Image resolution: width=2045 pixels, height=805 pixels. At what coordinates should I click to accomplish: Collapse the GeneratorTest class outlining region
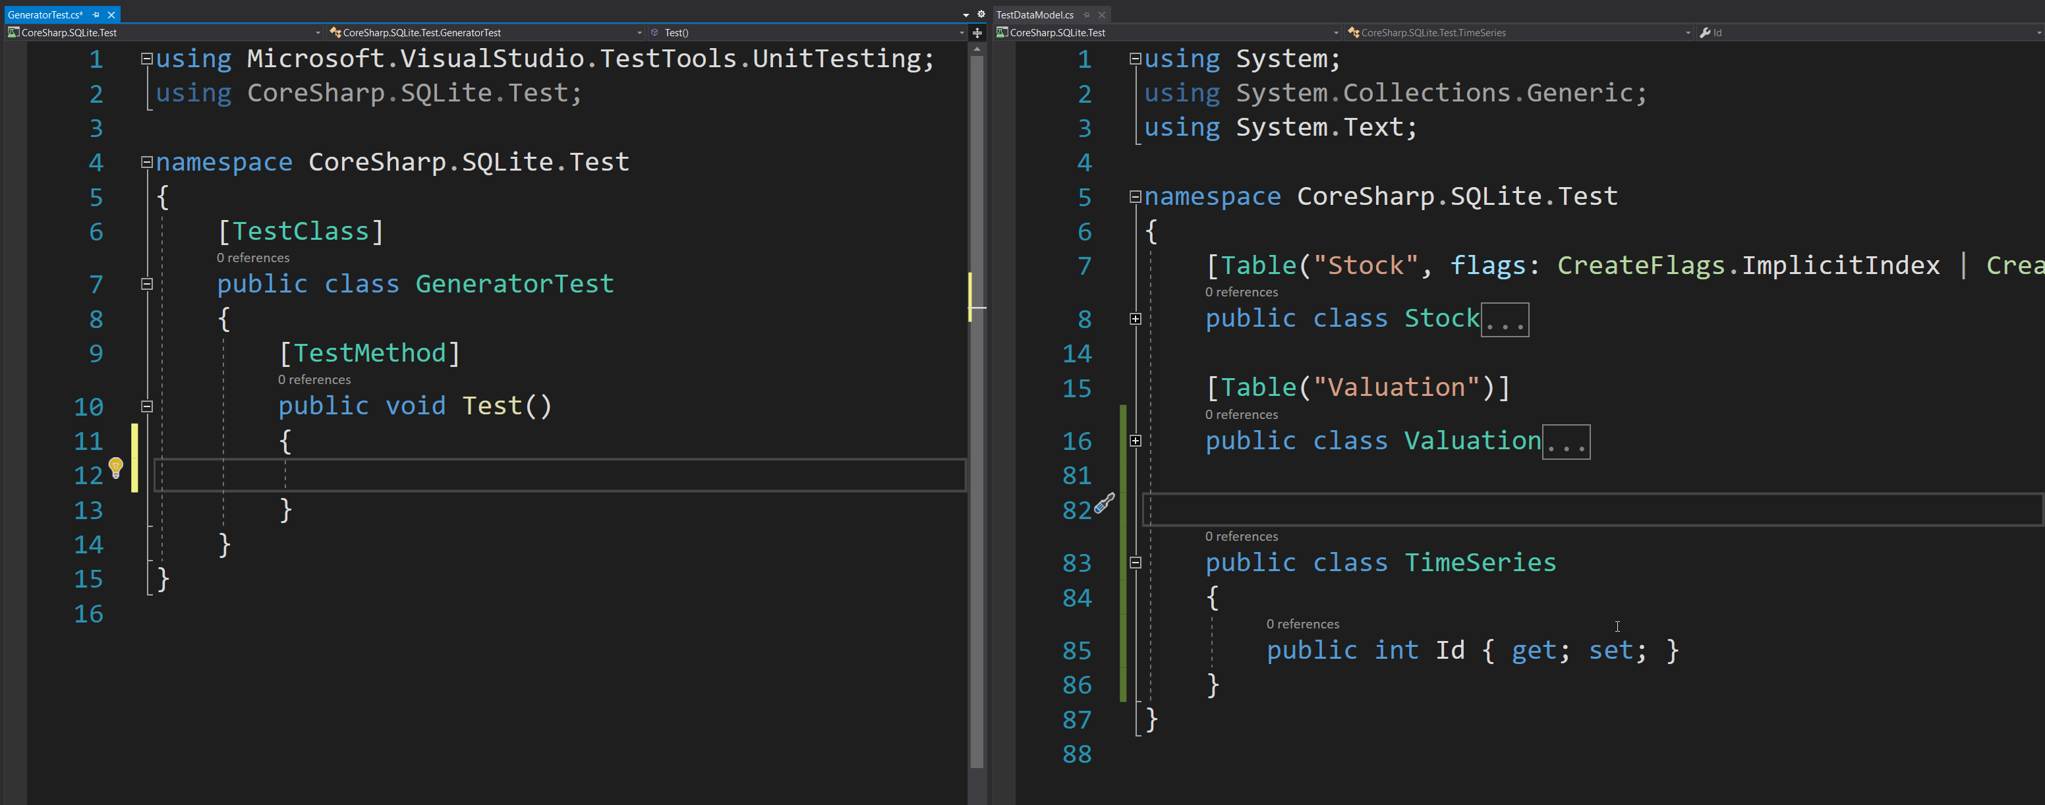(146, 283)
